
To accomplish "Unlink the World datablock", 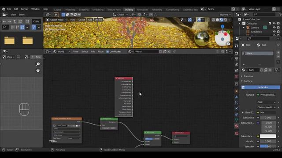I will 169,52.
